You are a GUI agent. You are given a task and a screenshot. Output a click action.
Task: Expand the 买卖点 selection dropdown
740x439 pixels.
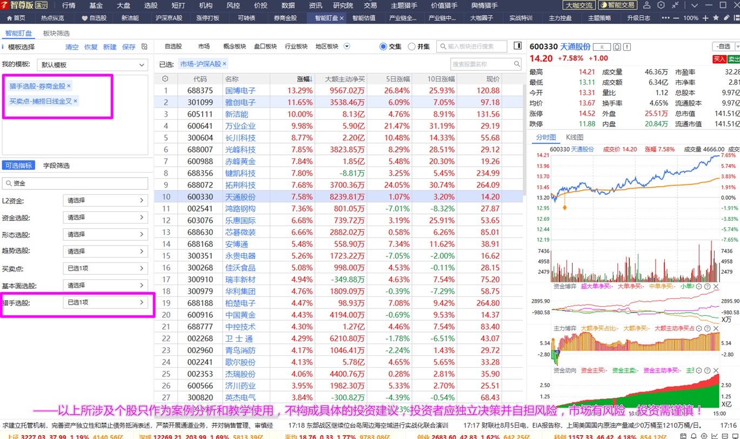click(x=105, y=268)
